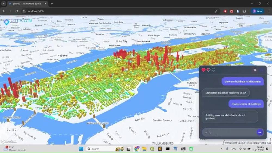
Task: Launch QGIS from the taskbar
Action: (152, 149)
